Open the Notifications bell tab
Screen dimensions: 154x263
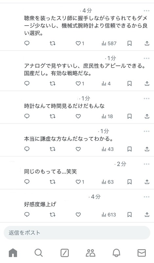[x=116, y=252]
